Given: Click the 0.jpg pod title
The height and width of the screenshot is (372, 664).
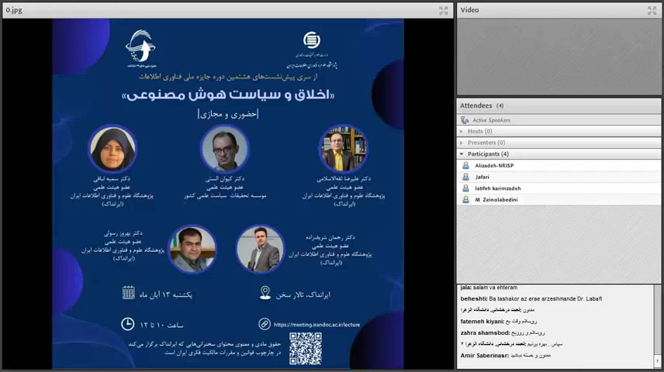Looking at the screenshot, I should coord(14,10).
